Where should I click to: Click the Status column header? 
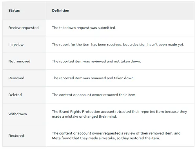coord(14,11)
